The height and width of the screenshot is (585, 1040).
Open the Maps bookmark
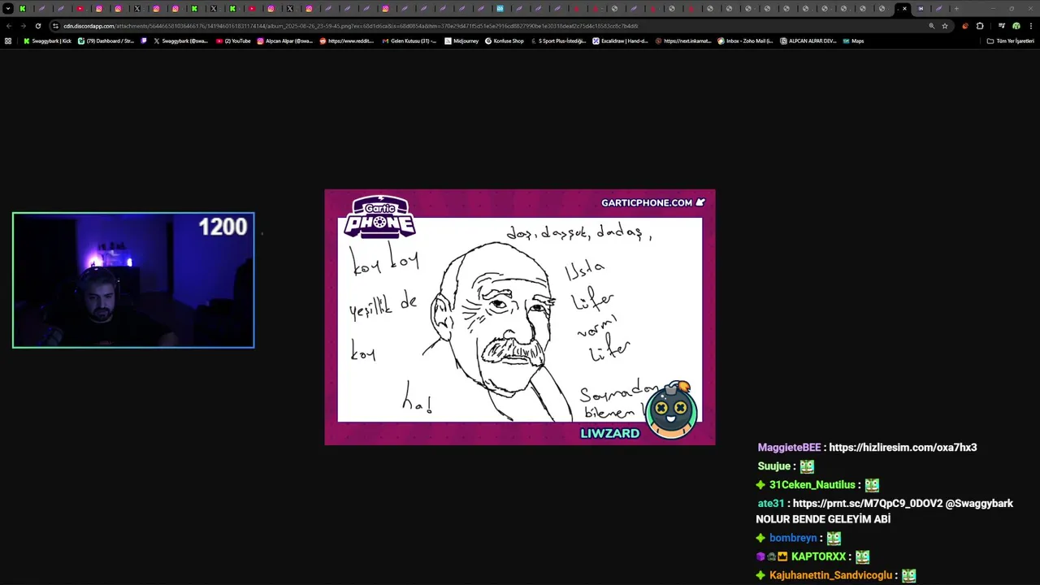(853, 41)
